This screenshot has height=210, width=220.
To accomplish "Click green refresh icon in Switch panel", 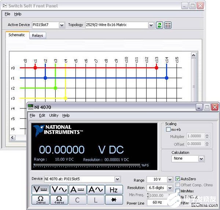I will pos(159,25).
